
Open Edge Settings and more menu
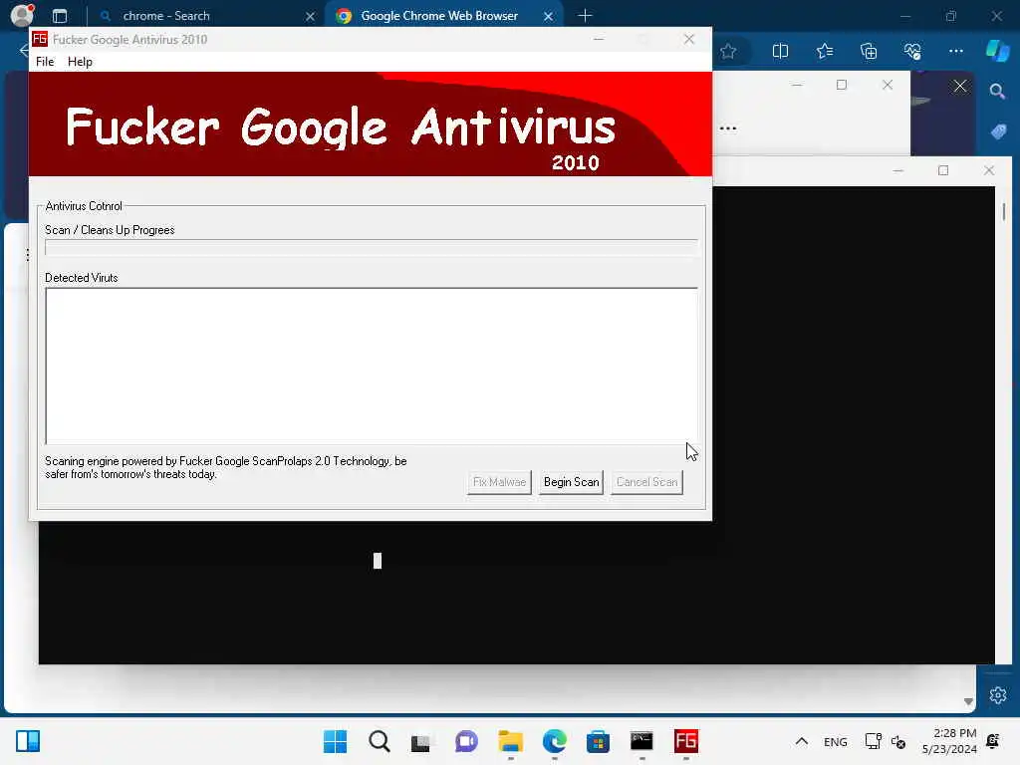pos(955,52)
